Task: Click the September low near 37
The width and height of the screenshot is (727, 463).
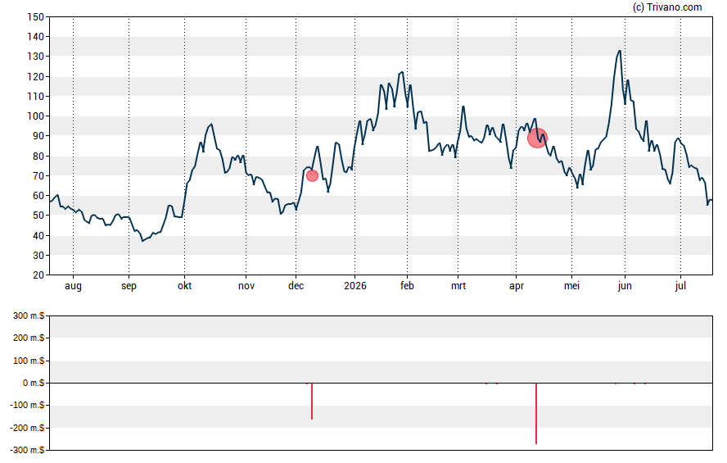Action: pyautogui.click(x=142, y=241)
